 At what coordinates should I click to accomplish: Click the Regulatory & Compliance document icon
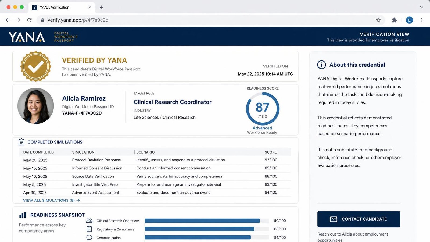point(89,229)
